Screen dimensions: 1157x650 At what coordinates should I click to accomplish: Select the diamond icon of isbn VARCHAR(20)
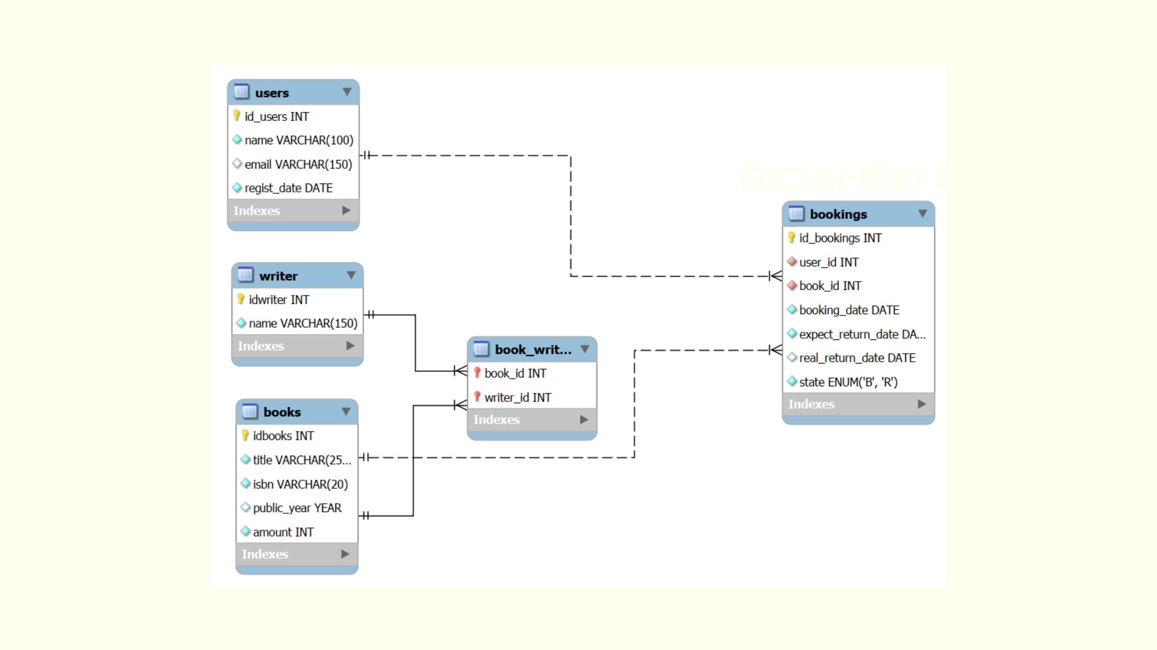246,483
